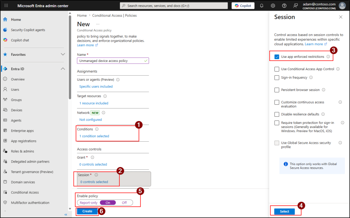
Task: Close the Session panel
Action: click(x=341, y=17)
